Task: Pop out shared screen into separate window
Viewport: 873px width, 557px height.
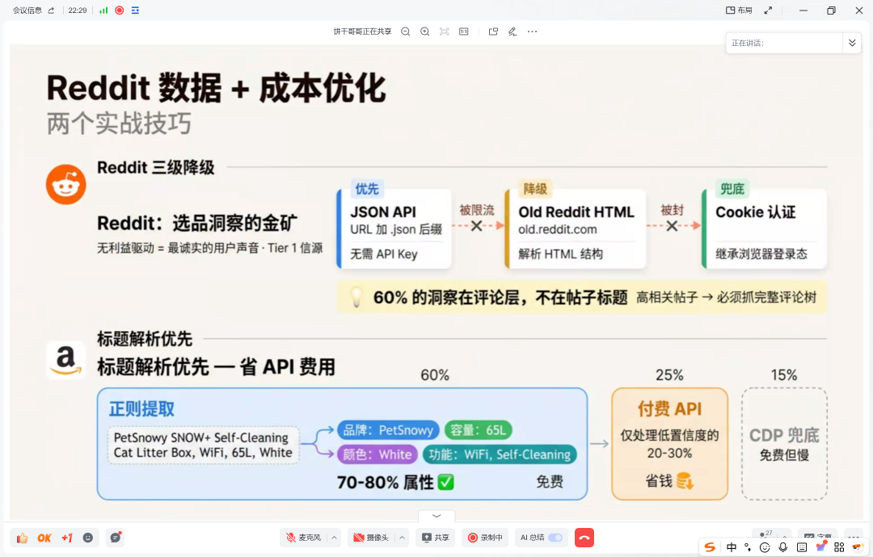Action: (493, 31)
